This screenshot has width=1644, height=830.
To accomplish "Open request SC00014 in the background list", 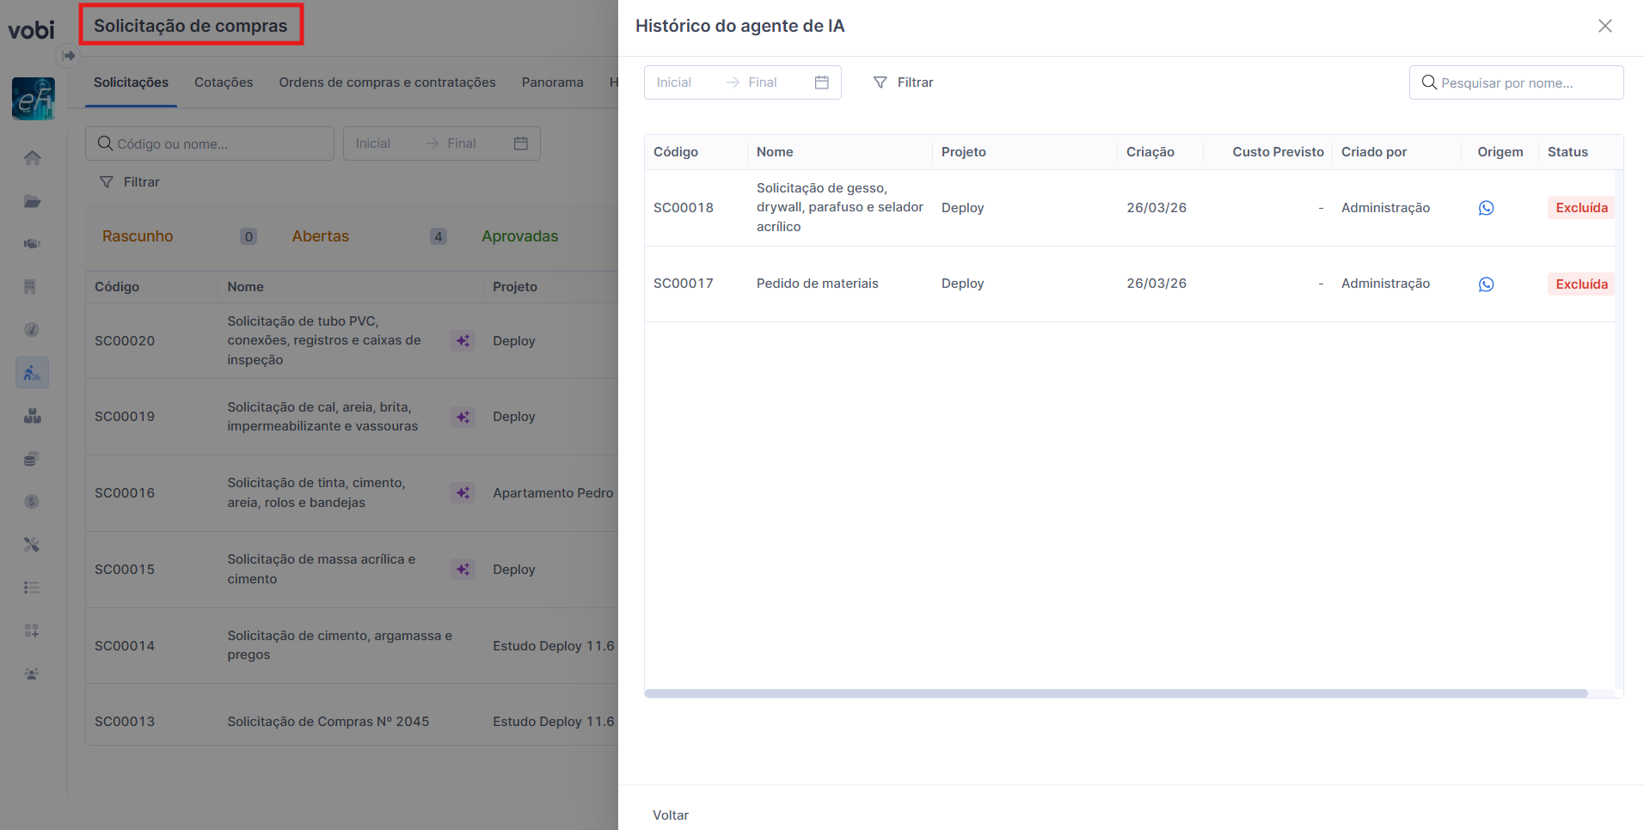I will (x=352, y=645).
